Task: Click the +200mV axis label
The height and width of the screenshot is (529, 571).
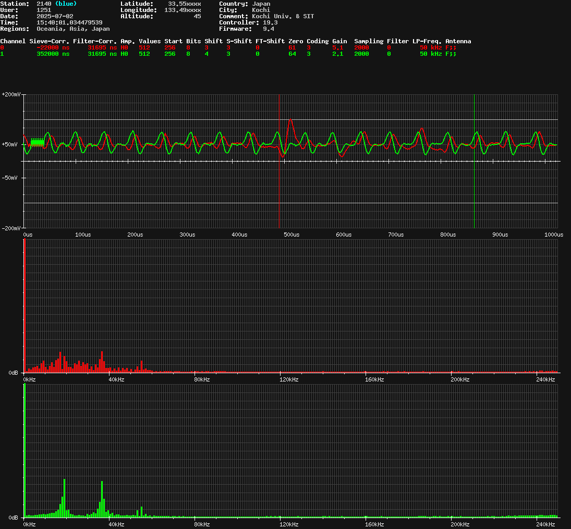Action: [10, 95]
